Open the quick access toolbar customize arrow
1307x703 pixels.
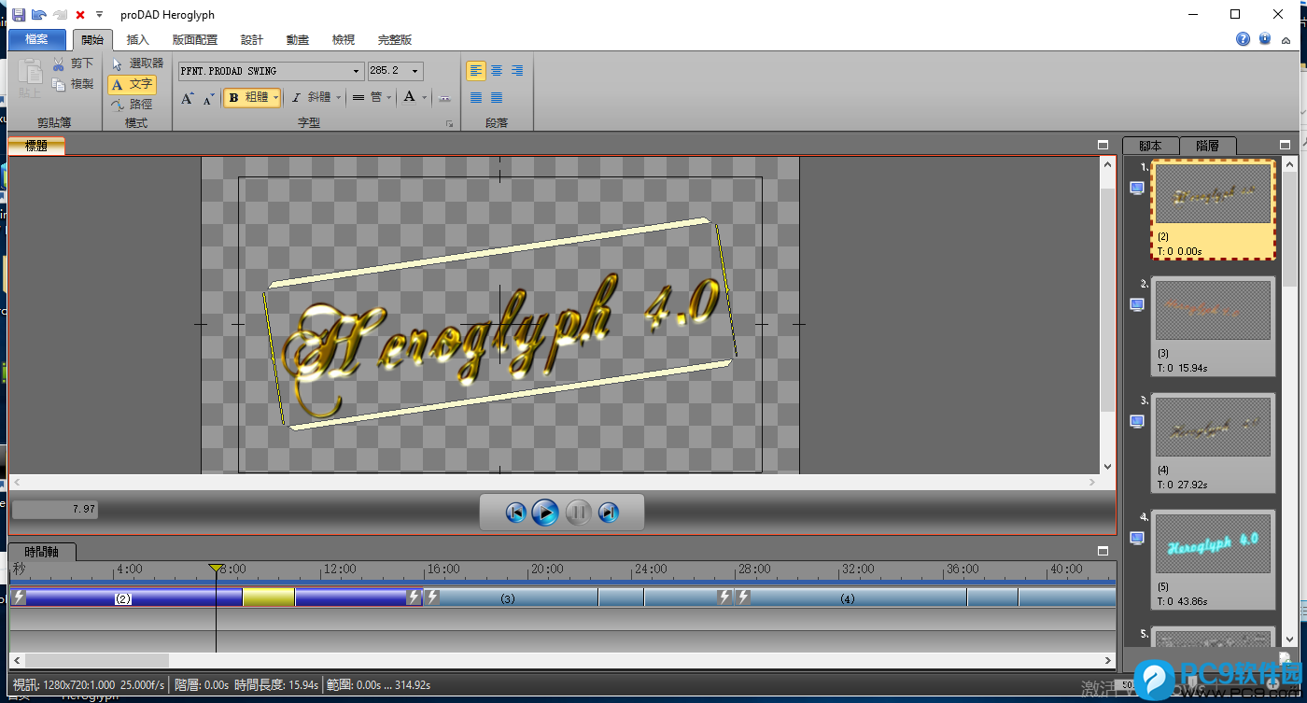point(99,14)
